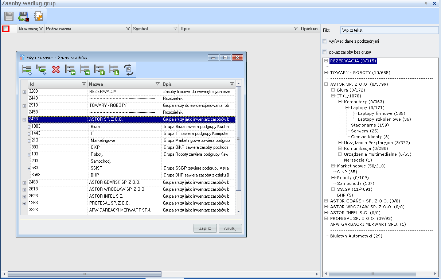
Task: Expand the SSISP row in editor grid
Action: (29, 168)
